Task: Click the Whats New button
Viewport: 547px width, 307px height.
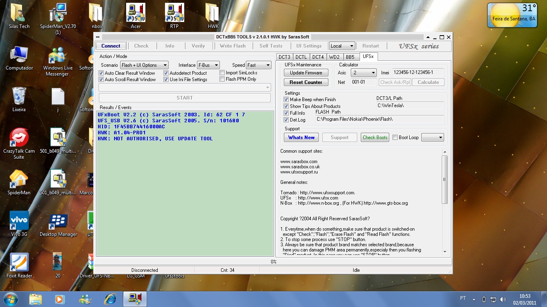Action: 302,138
